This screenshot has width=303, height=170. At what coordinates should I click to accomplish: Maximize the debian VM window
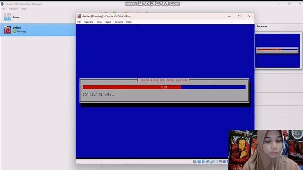(239, 16)
